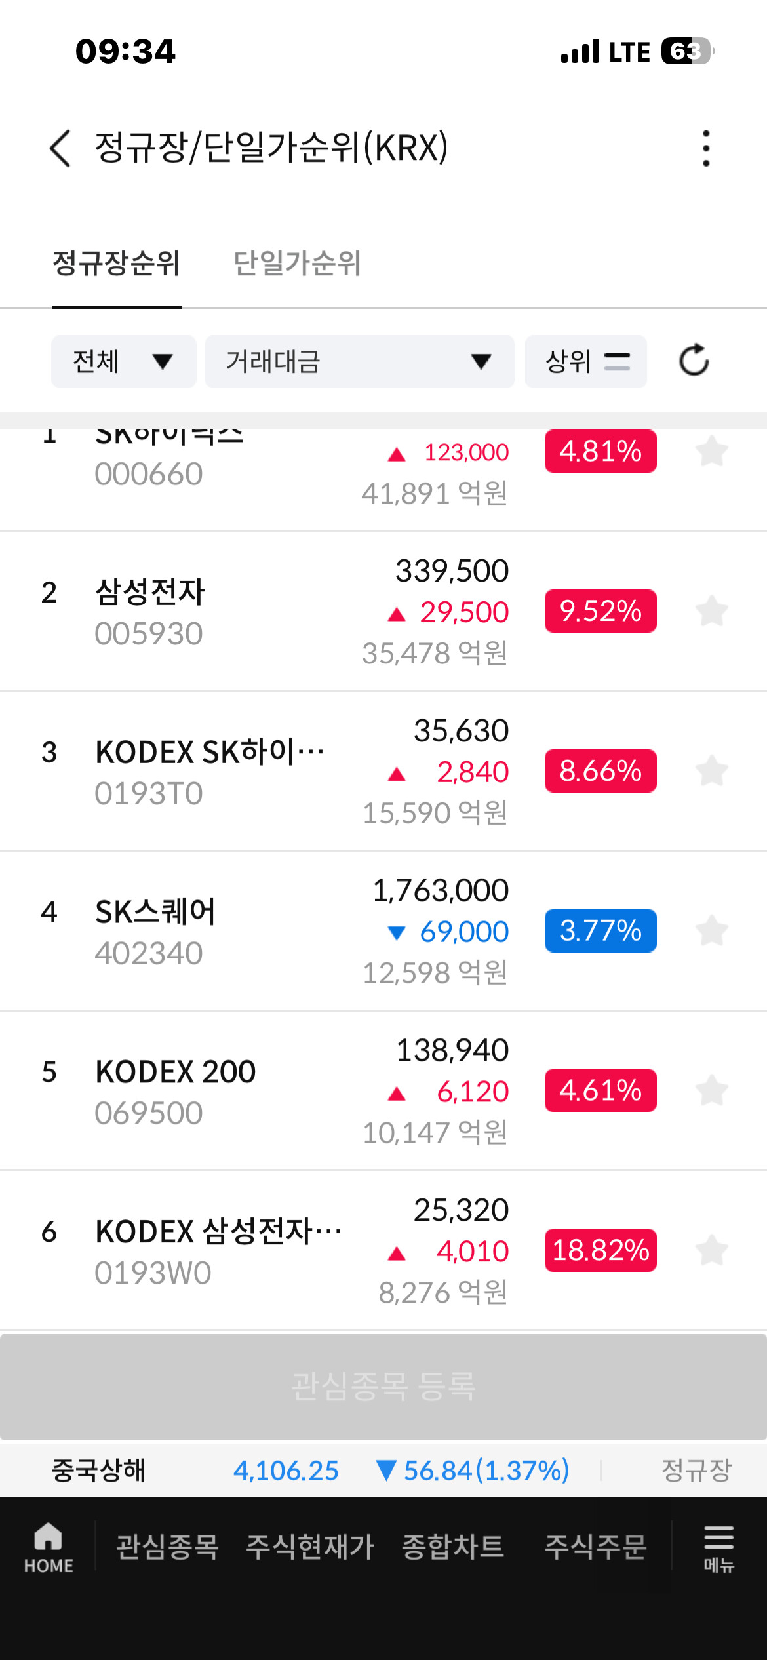Star the SK하이닉스 000660 row
This screenshot has width=767, height=1660.
pyautogui.click(x=712, y=452)
